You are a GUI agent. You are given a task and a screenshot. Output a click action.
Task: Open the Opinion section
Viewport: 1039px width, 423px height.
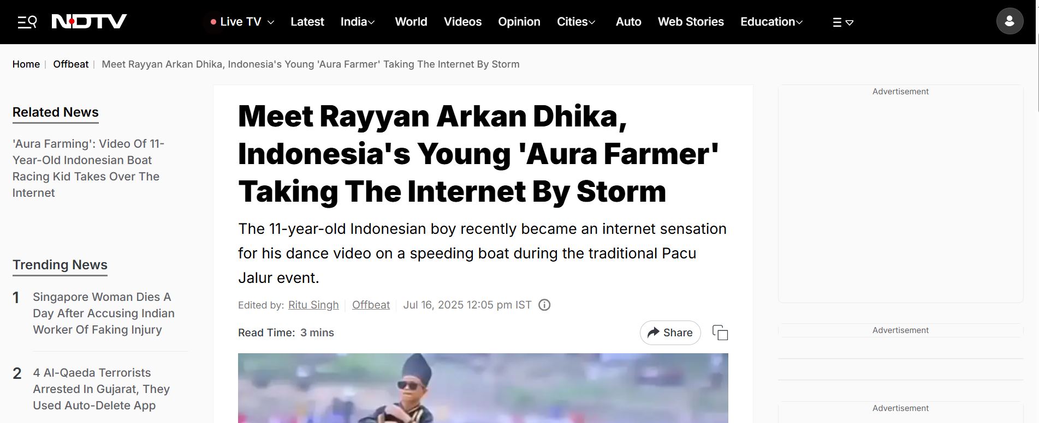(x=519, y=22)
